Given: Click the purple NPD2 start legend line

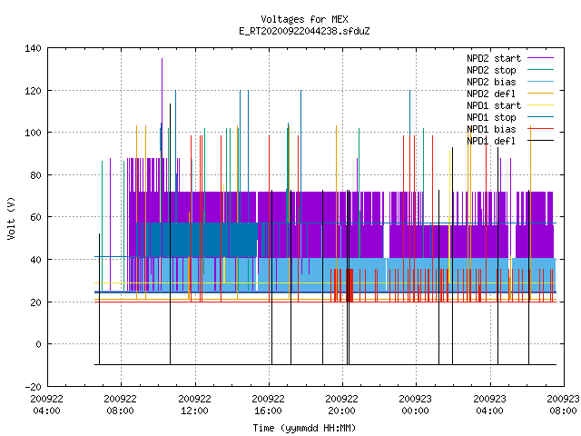Looking at the screenshot, I should pyautogui.click(x=541, y=58).
